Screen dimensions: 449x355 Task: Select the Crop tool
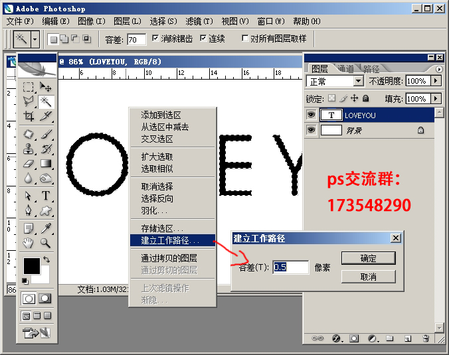(x=29, y=116)
